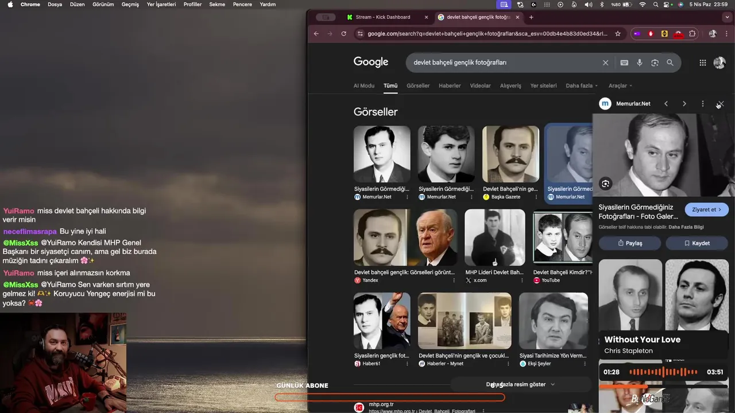Show next image in preview panel
Image resolution: width=735 pixels, height=413 pixels.
pos(684,104)
